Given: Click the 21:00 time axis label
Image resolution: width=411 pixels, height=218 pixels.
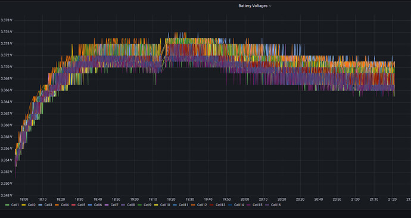Looking at the screenshot, I should [356, 199].
